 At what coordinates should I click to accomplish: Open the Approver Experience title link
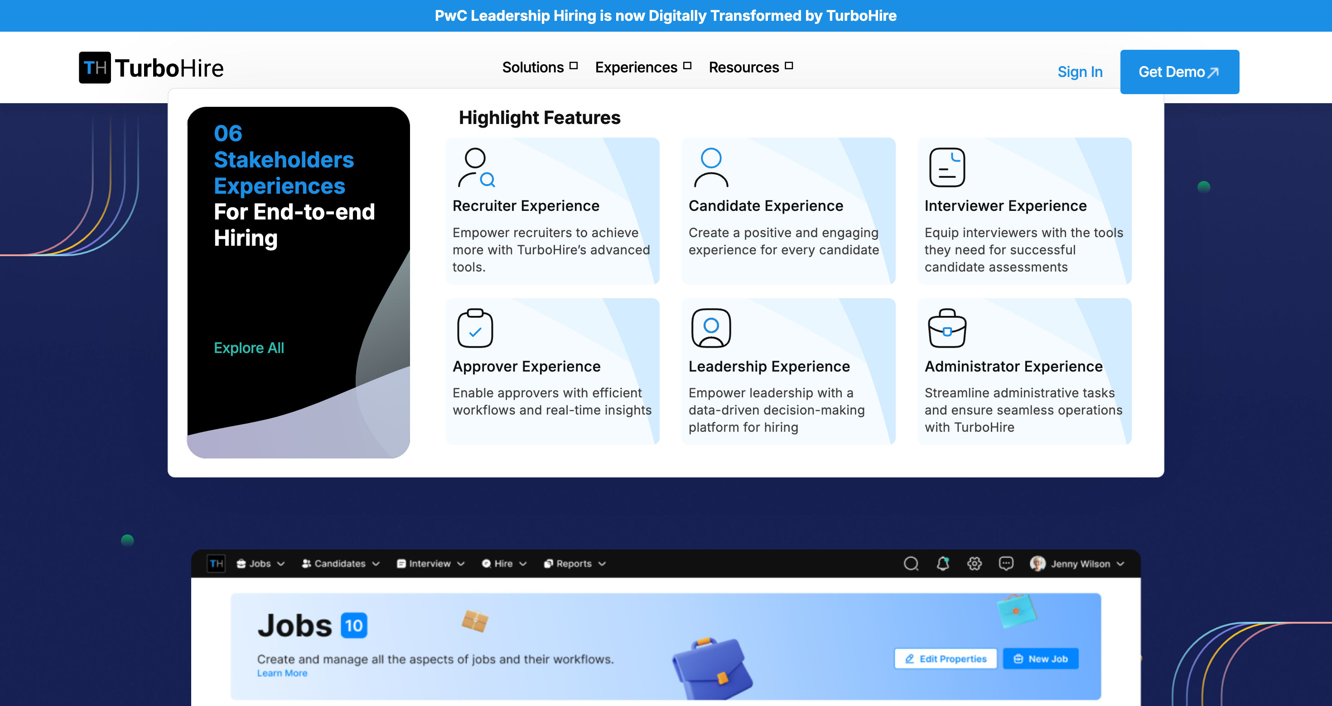pyautogui.click(x=526, y=366)
